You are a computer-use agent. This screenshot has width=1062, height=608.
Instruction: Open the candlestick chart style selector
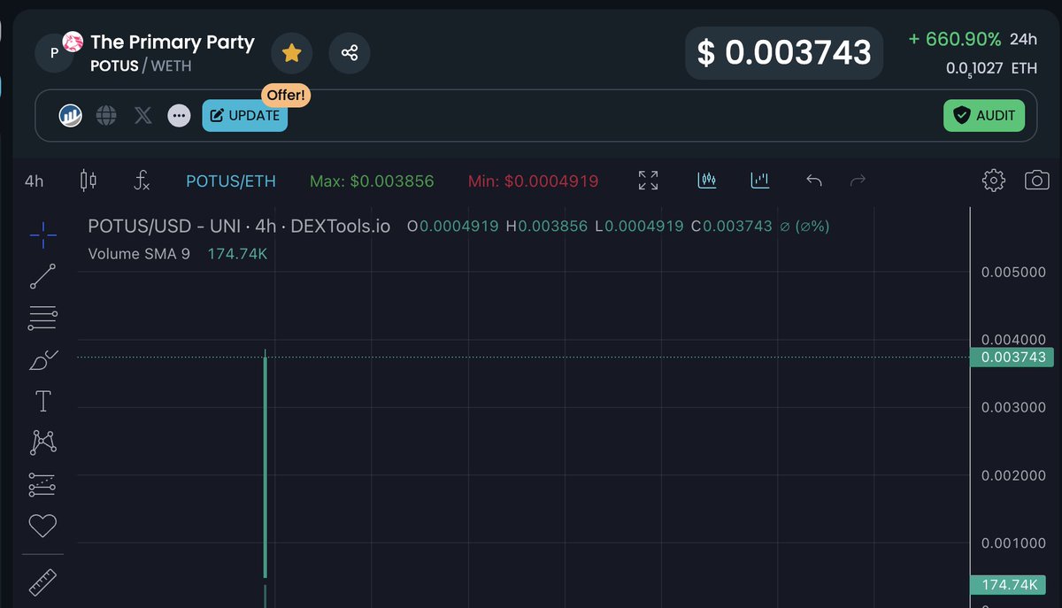click(x=88, y=181)
